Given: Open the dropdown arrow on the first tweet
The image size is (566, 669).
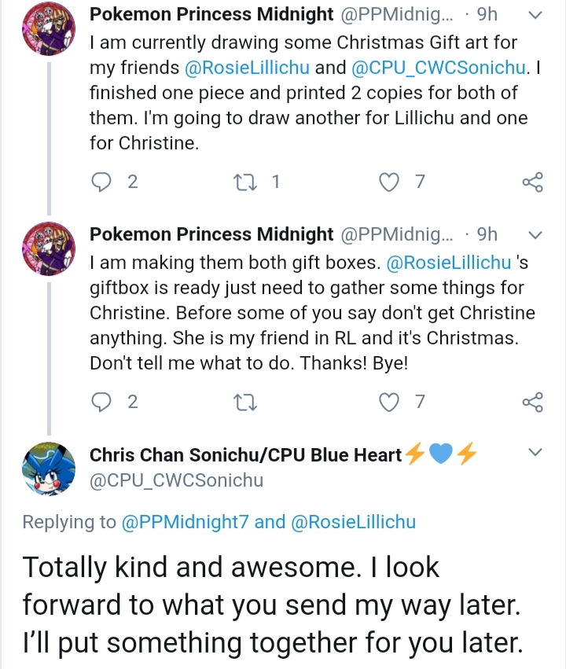Looking at the screenshot, I should click(x=535, y=15).
